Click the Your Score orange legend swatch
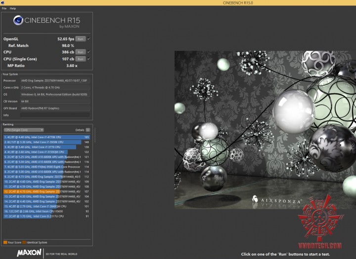The image size is (356, 259). point(5,242)
